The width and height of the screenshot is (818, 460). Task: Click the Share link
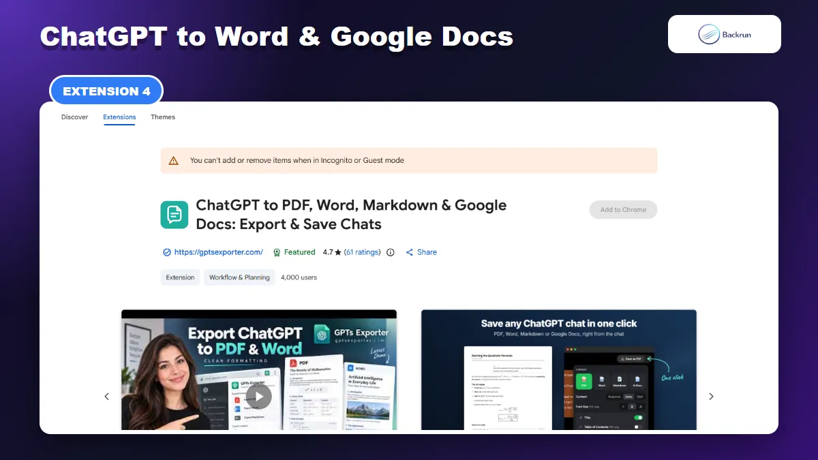tap(421, 252)
